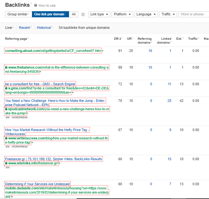Click the Word or phrase search field
Viewport: 209px width, 199px height.
point(194,14)
